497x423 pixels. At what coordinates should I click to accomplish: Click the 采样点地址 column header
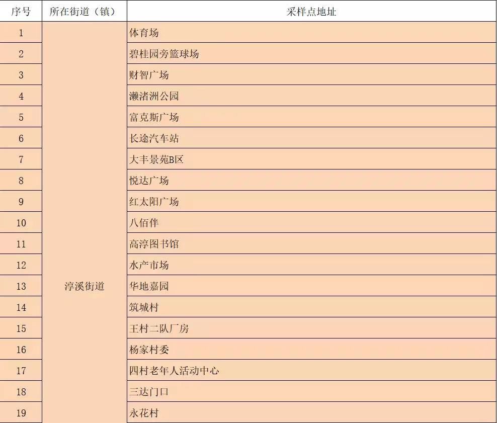[x=311, y=11]
